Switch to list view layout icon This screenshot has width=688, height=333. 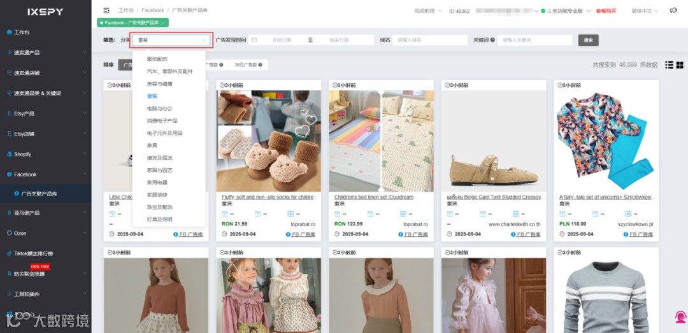669,65
